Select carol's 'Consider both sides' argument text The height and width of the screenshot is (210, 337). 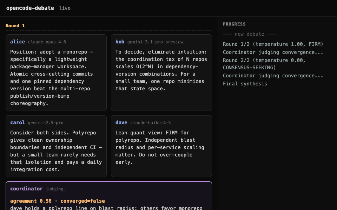pos(56,151)
